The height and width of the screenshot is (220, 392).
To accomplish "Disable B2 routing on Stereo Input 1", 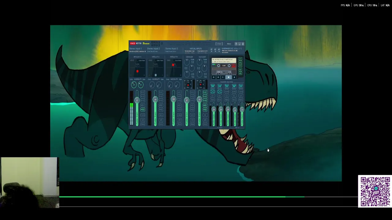I will tap(143, 110).
